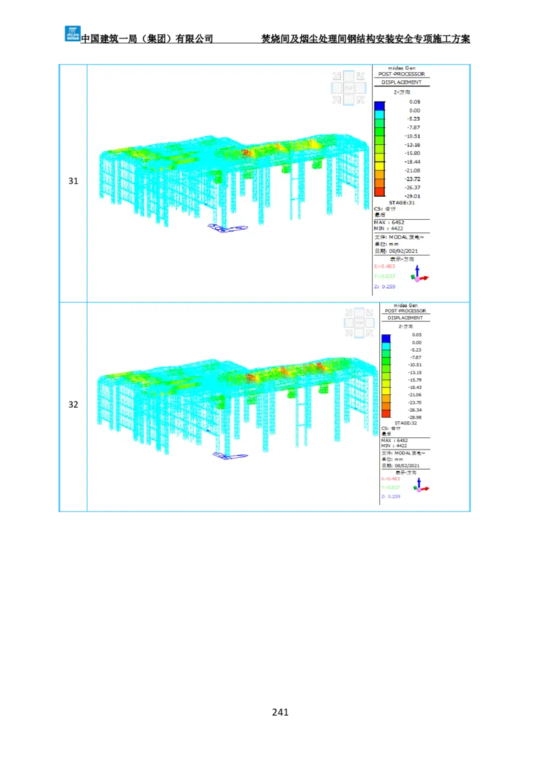Click top-right diagonal view arrow in upper screenshot

coord(360,77)
